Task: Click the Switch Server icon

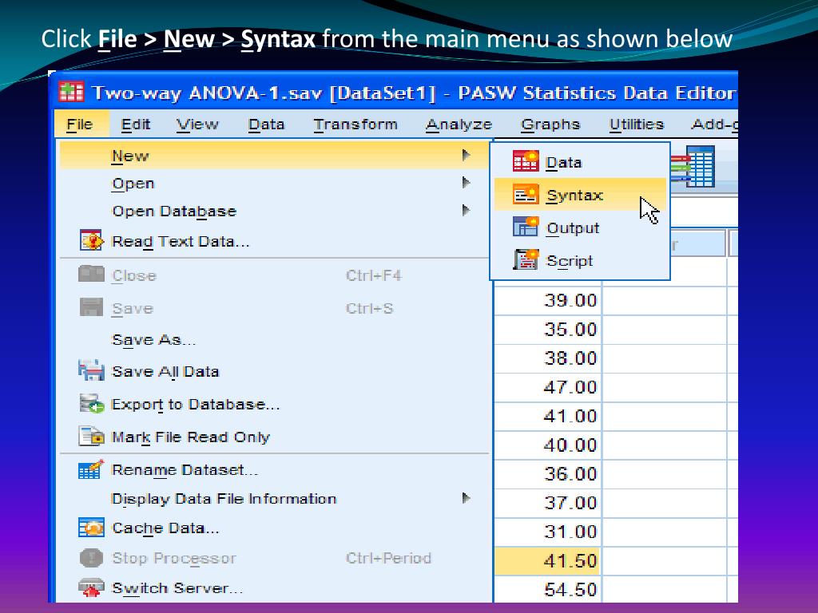Action: coord(91,588)
